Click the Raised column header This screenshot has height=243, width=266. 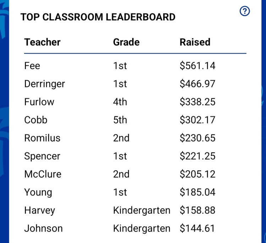195,42
